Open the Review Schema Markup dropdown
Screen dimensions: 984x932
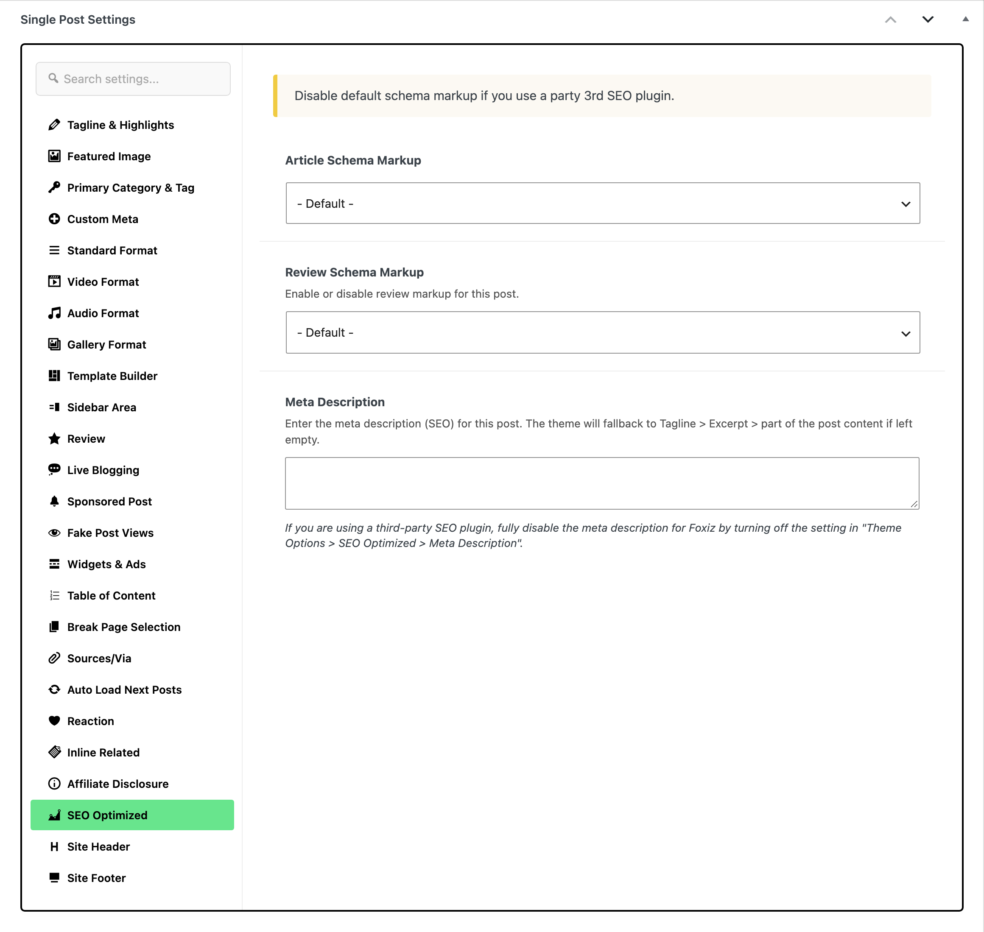[x=602, y=332]
